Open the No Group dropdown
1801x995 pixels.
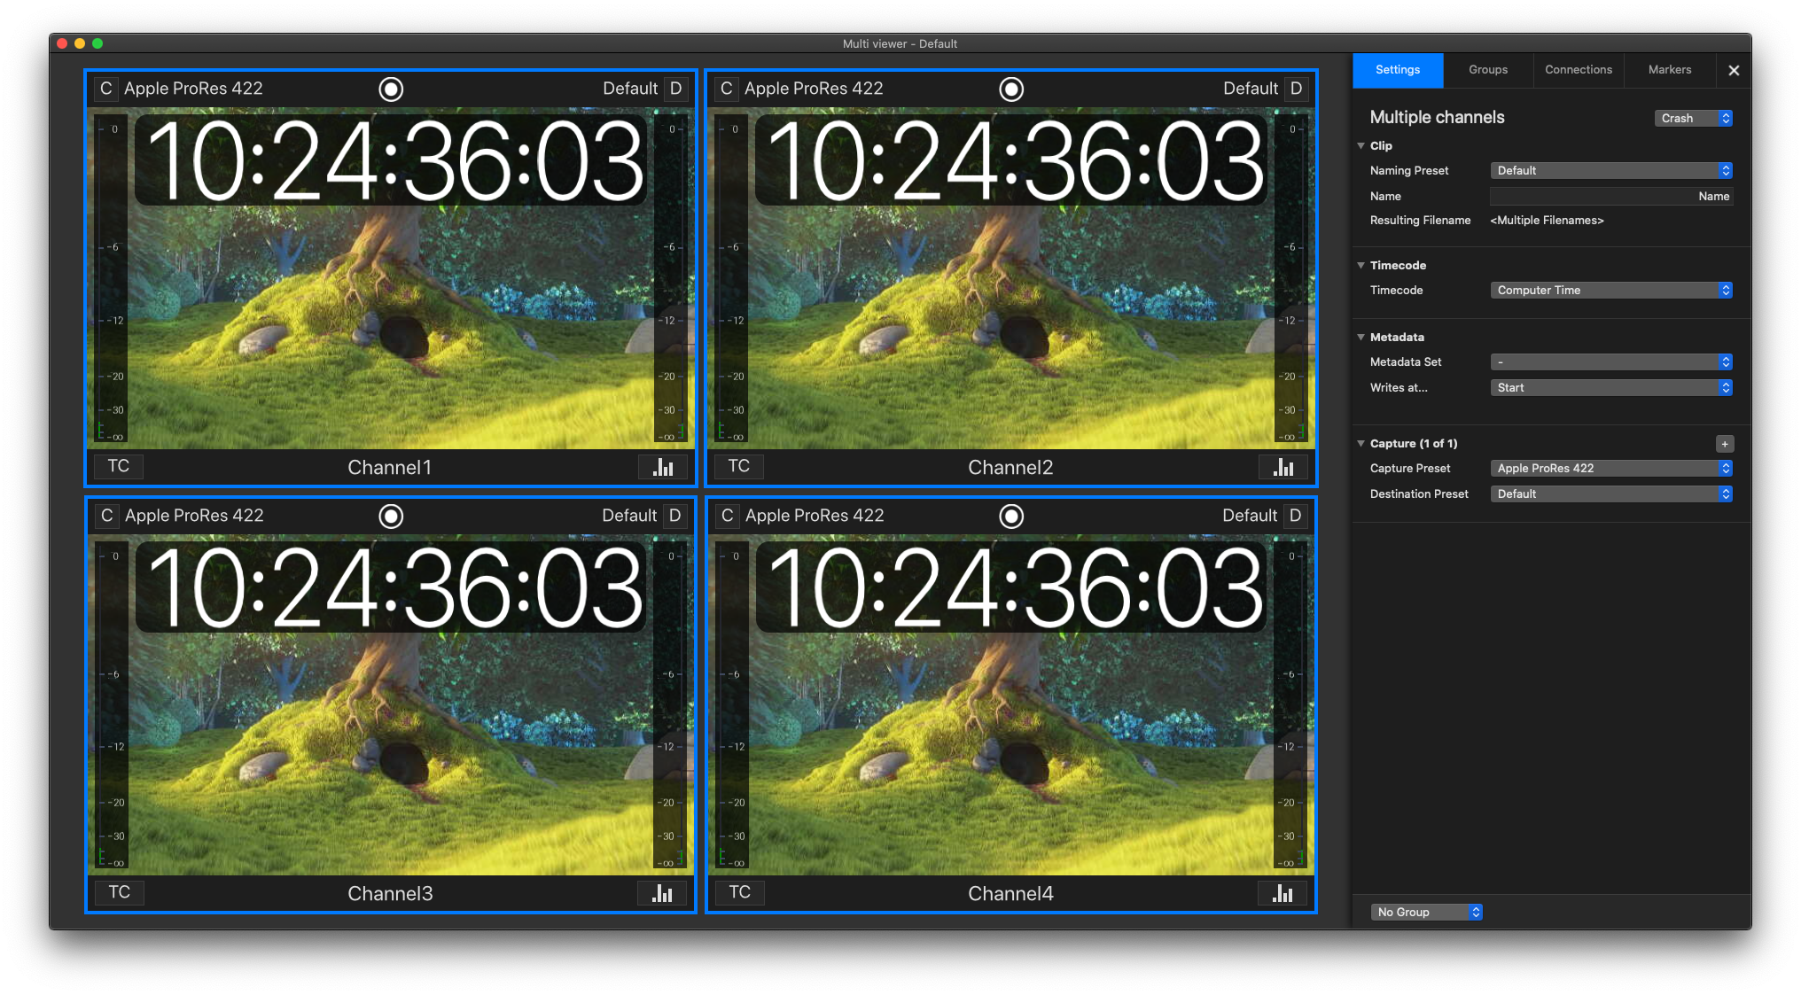click(x=1426, y=912)
